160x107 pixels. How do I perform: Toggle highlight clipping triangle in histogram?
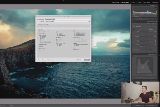tap(156, 7)
